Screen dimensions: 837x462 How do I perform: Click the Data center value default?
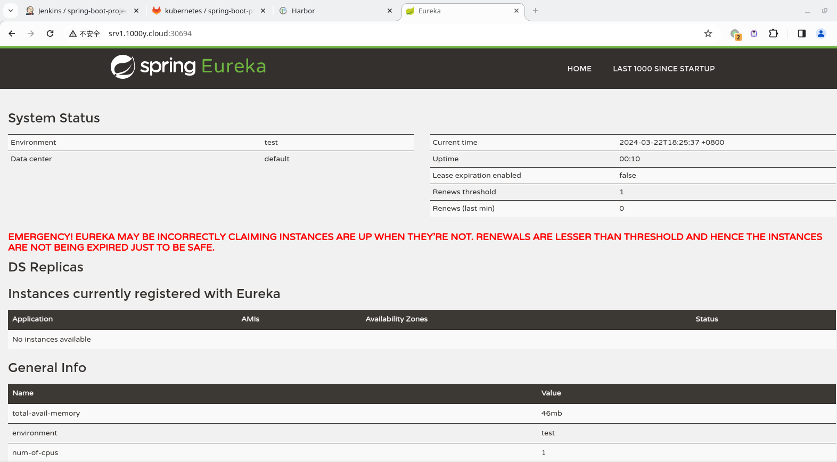pyautogui.click(x=277, y=159)
